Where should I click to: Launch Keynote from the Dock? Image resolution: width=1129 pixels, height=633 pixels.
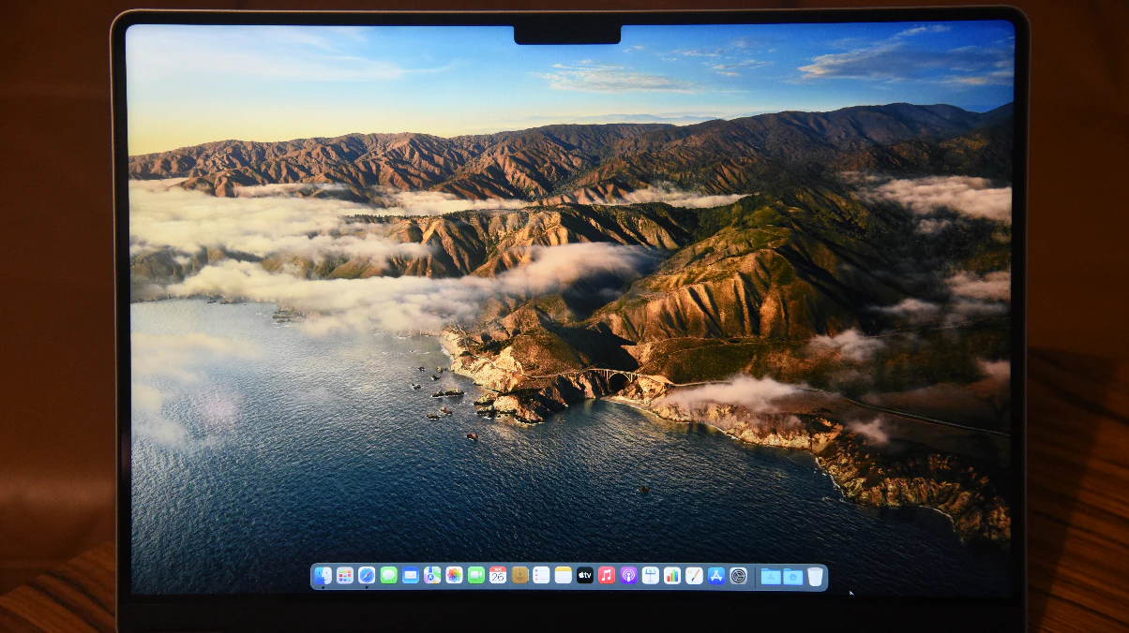[x=651, y=576]
